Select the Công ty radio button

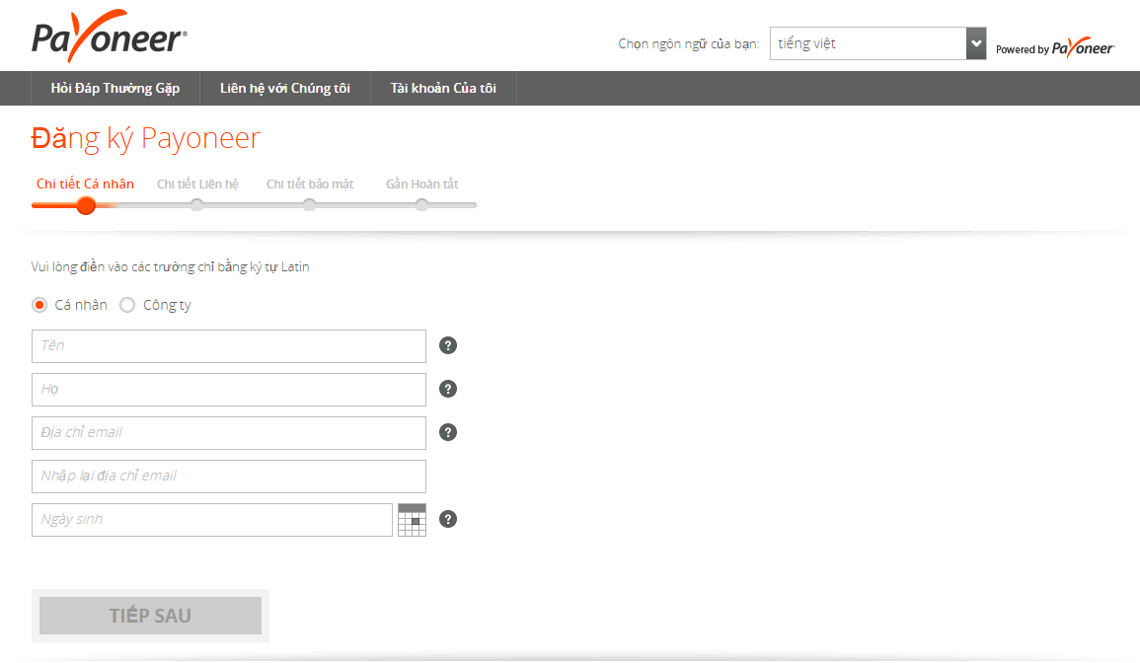coord(127,305)
